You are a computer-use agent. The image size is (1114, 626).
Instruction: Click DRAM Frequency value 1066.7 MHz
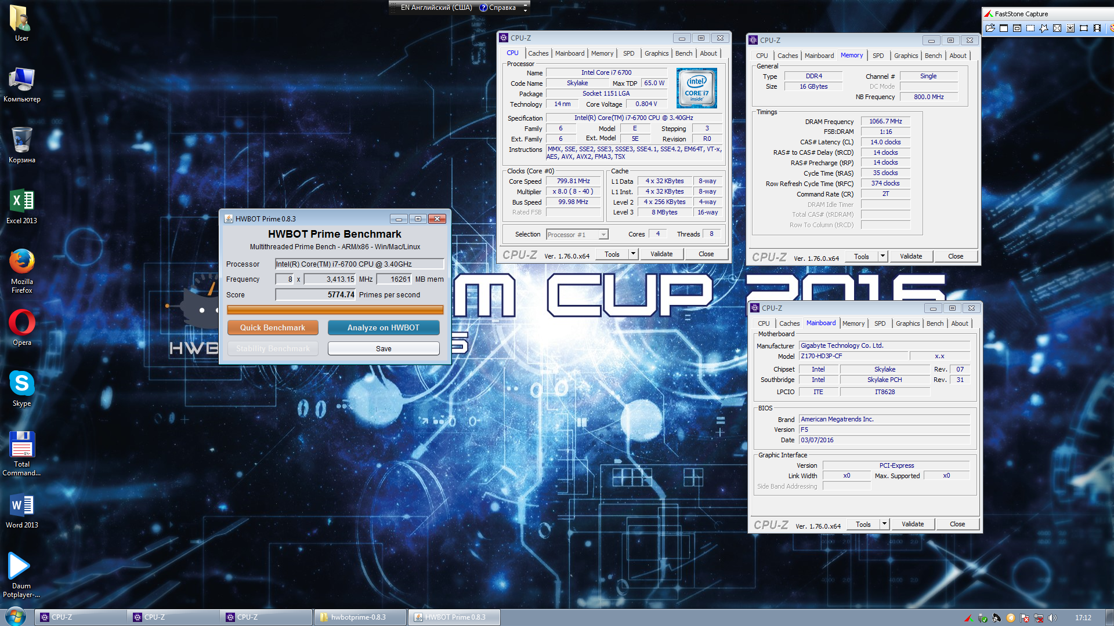885,122
